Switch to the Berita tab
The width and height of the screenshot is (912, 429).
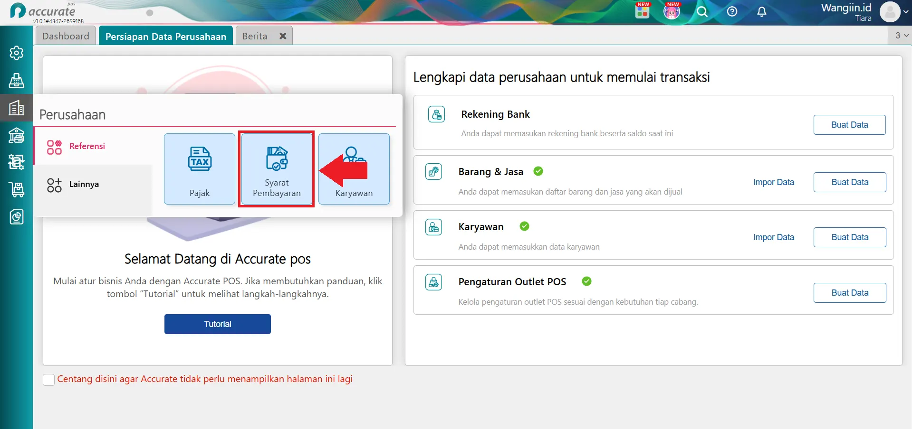[255, 36]
